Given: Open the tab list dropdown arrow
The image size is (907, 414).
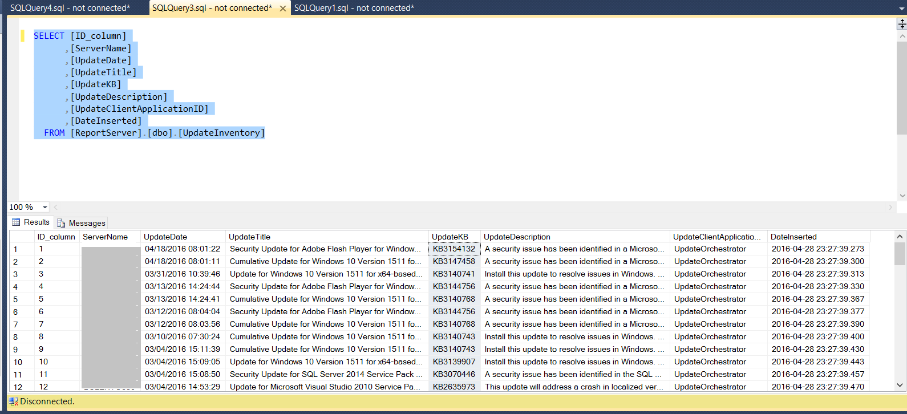Looking at the screenshot, I should pos(901,9).
